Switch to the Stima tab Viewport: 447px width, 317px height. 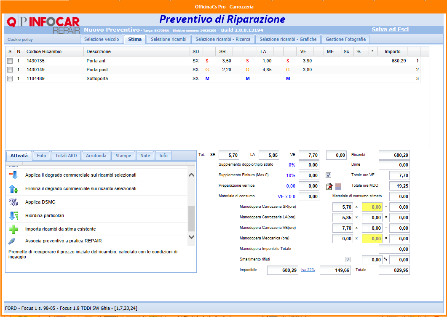135,39
